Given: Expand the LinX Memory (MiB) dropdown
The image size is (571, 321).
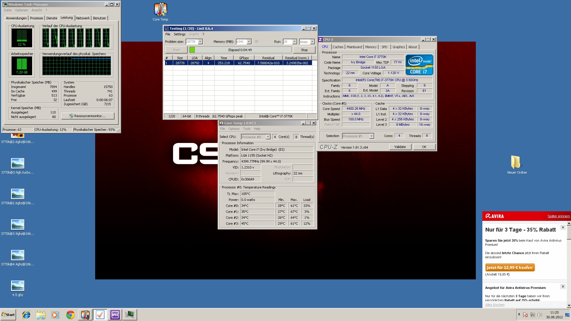Looking at the screenshot, I should [x=249, y=42].
